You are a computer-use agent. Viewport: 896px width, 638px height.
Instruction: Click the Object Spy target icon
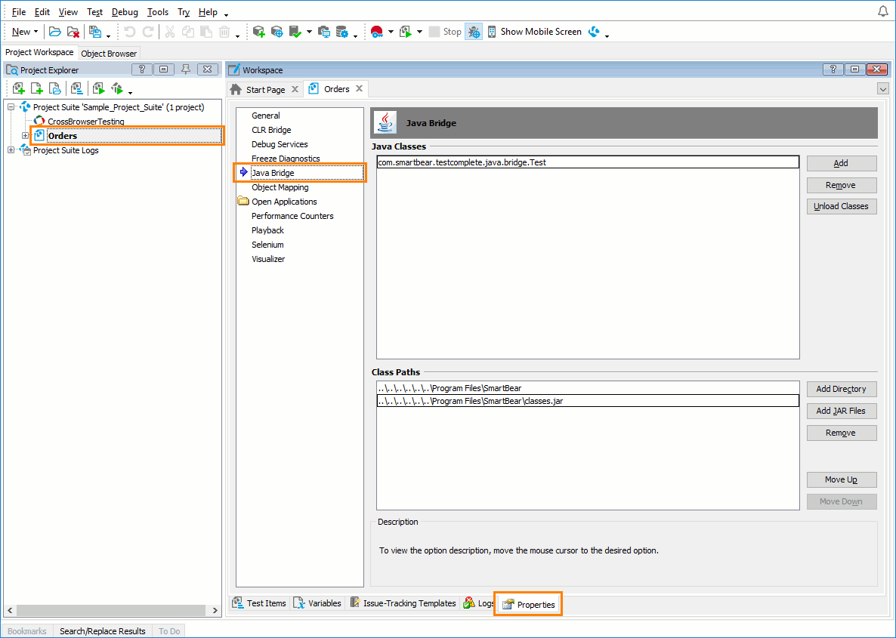click(x=277, y=32)
